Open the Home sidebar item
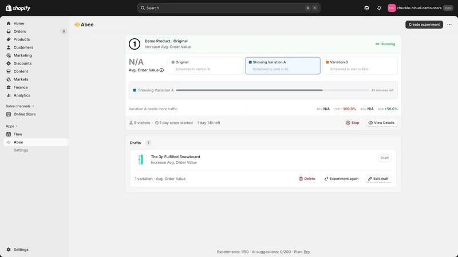 click(x=19, y=23)
